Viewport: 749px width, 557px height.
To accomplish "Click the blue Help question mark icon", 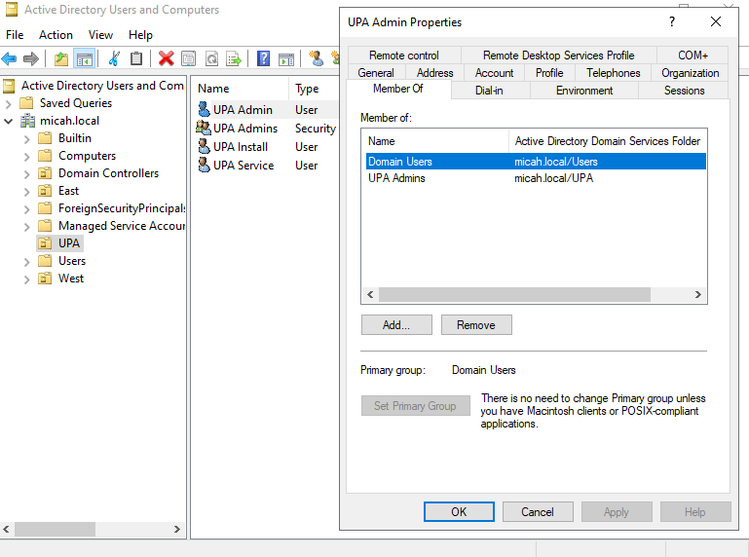I will point(263,59).
